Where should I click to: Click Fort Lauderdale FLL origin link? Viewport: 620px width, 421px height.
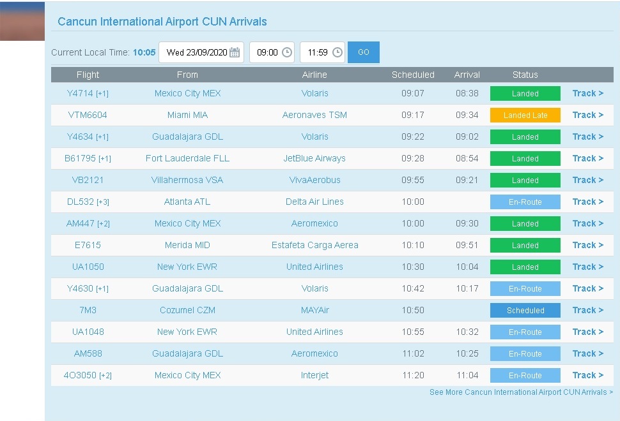coord(187,158)
